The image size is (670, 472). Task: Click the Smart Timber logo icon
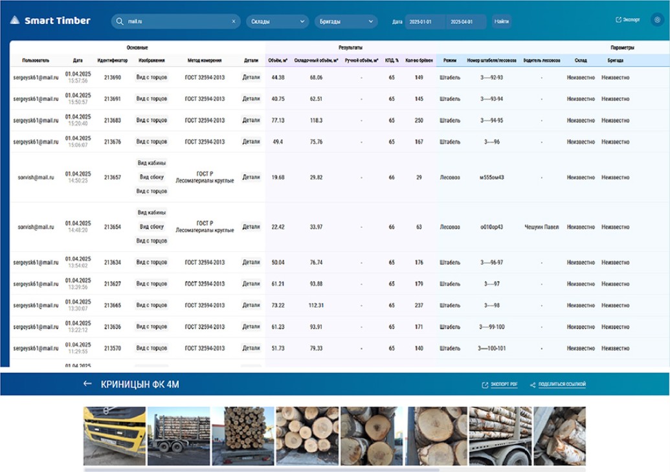14,21
